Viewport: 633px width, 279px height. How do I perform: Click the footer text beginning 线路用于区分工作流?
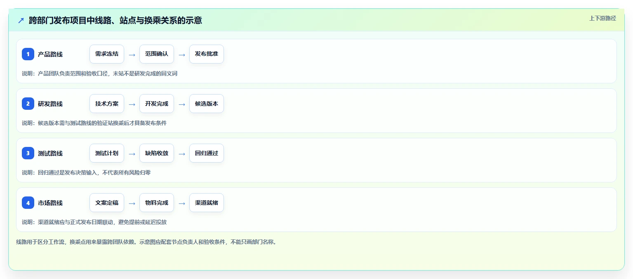click(x=146, y=242)
